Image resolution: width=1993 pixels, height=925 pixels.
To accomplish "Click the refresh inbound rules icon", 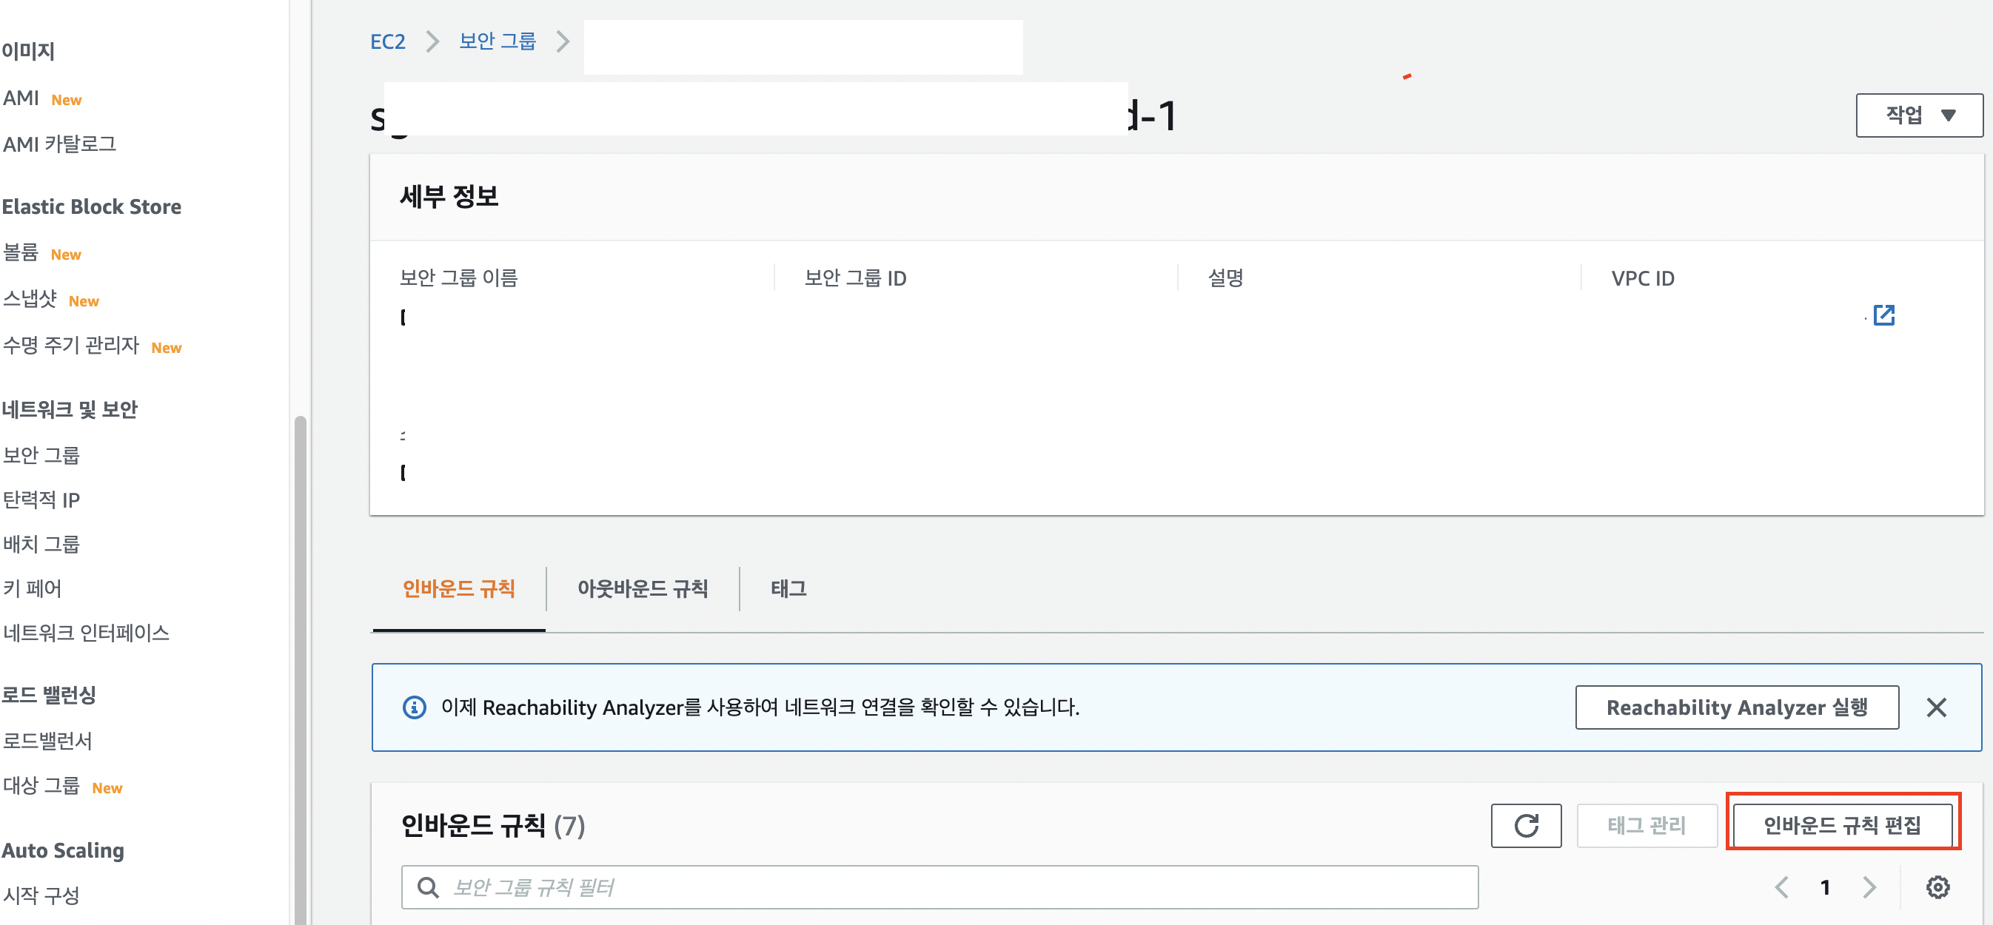I will pyautogui.click(x=1525, y=825).
